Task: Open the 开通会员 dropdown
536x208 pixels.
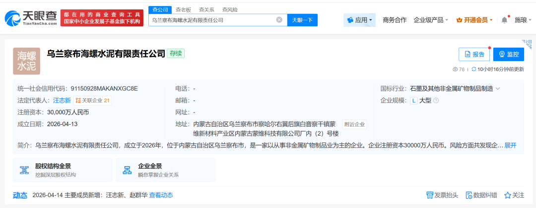Action: click(474, 20)
